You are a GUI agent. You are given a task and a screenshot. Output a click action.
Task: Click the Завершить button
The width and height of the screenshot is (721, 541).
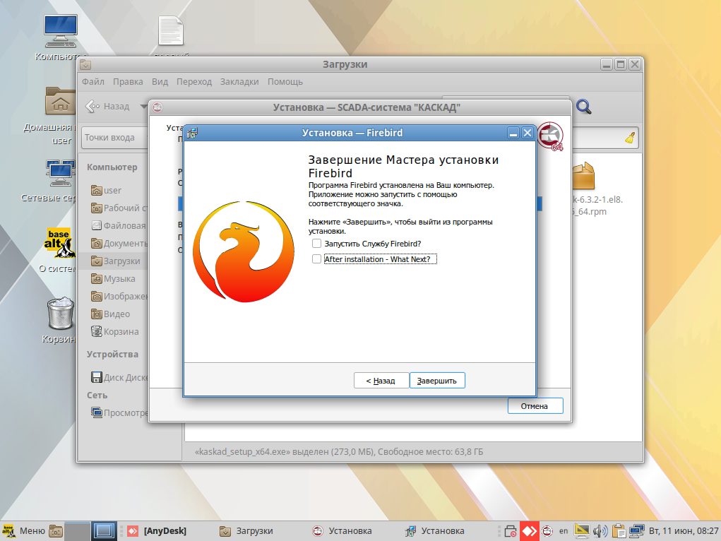tap(437, 381)
